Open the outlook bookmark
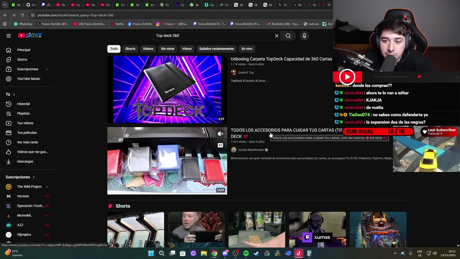The image size is (460, 259). 311,24
